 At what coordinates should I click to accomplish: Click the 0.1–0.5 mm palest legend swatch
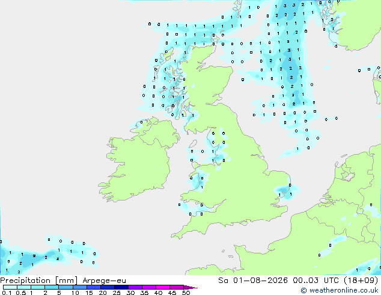click(10, 287)
